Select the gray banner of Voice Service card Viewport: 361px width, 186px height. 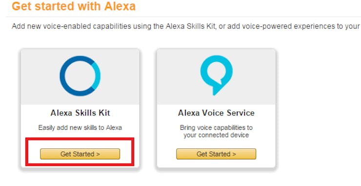point(216,77)
